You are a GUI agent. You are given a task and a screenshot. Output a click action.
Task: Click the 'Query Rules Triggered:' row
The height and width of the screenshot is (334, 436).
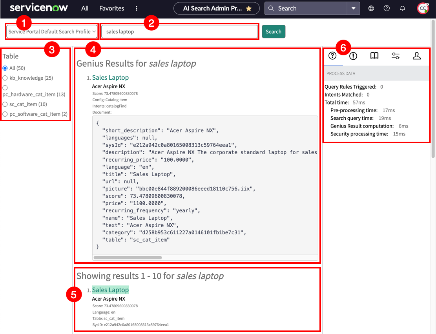pyautogui.click(x=354, y=87)
